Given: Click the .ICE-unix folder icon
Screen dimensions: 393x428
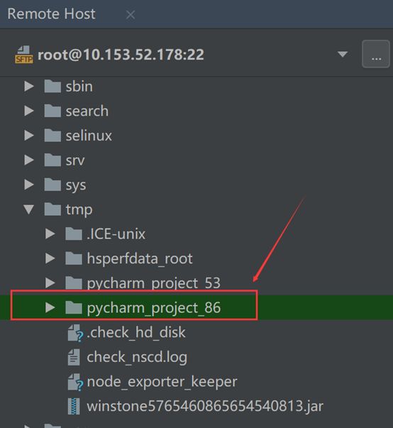Looking at the screenshot, I should [74, 234].
